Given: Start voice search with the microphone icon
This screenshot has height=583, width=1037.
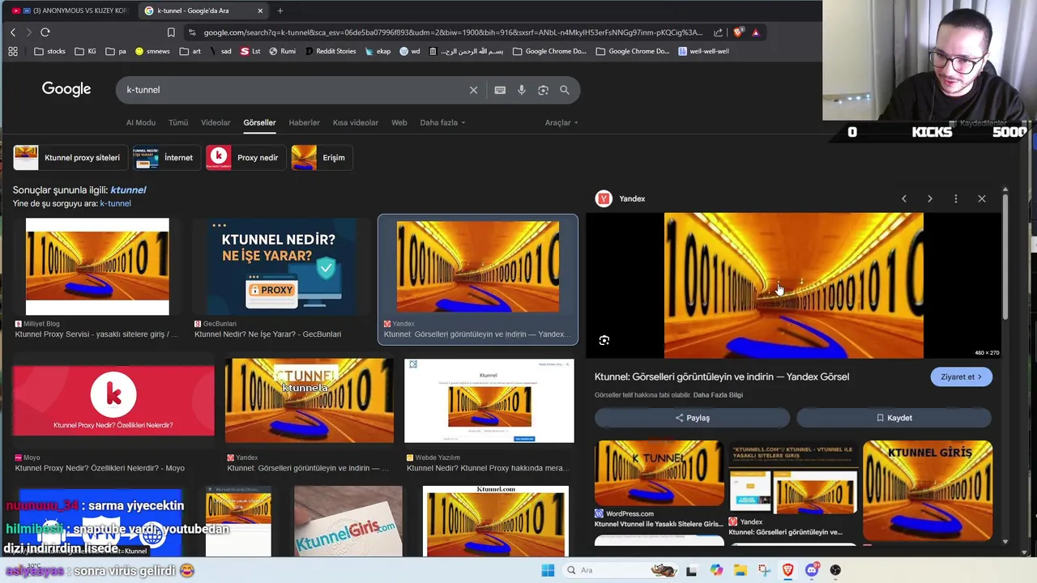Looking at the screenshot, I should [522, 90].
